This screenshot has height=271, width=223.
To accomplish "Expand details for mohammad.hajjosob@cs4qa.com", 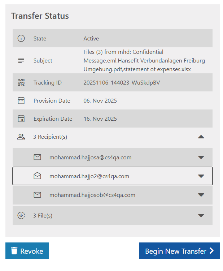I will pos(201,195).
